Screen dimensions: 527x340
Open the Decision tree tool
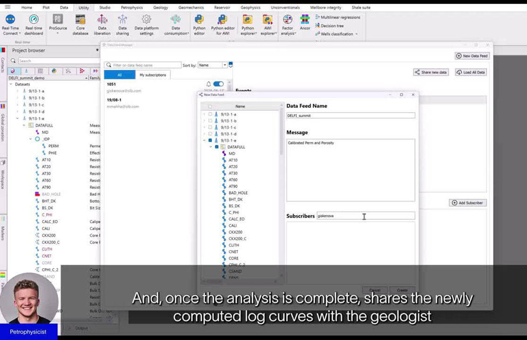[x=329, y=26]
